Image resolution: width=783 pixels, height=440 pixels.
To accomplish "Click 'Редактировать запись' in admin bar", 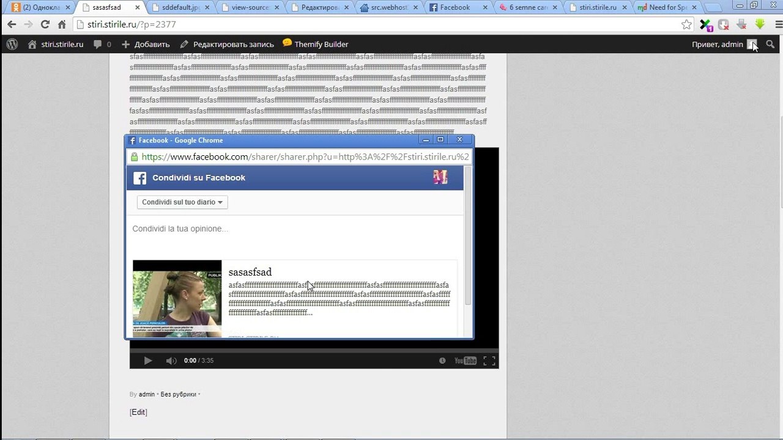I will (227, 44).
